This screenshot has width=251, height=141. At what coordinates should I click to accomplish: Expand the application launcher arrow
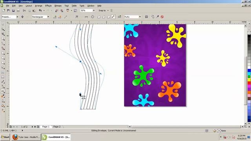pos(71,11)
